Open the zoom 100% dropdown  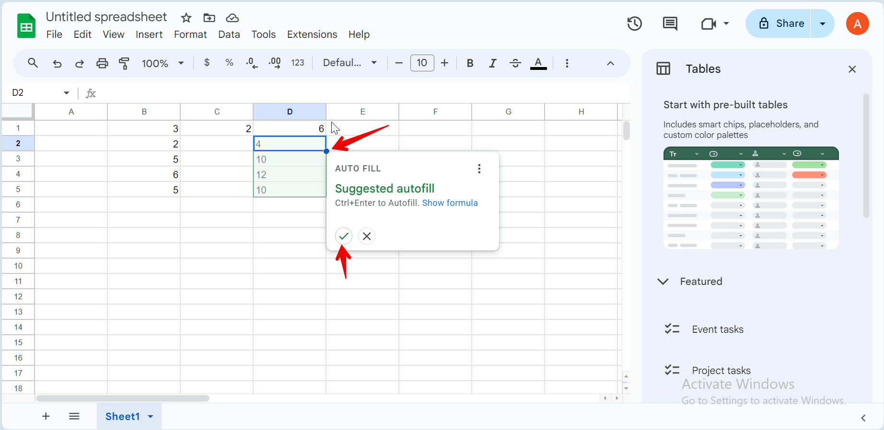pyautogui.click(x=163, y=63)
